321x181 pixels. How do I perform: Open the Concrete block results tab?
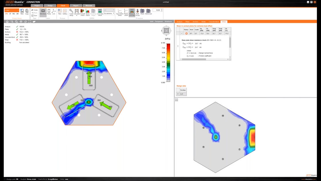pos(214,22)
